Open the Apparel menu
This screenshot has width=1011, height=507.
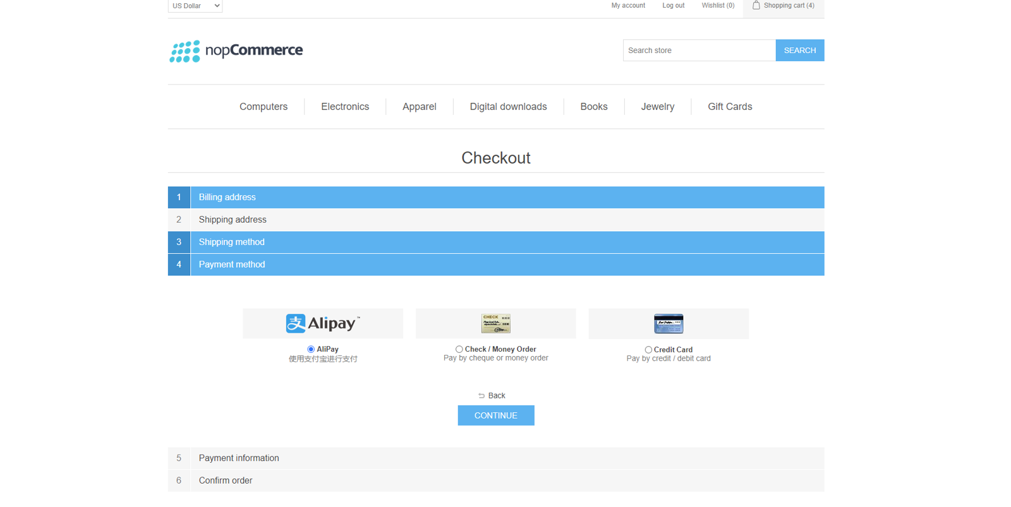(420, 107)
